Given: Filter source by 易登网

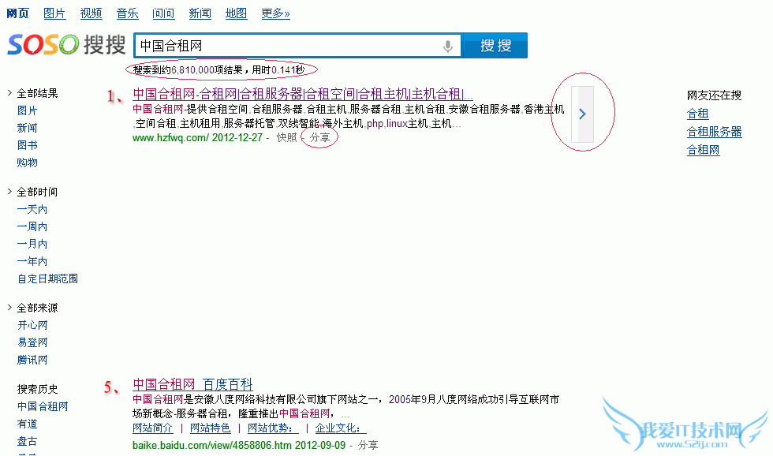Looking at the screenshot, I should point(32,342).
